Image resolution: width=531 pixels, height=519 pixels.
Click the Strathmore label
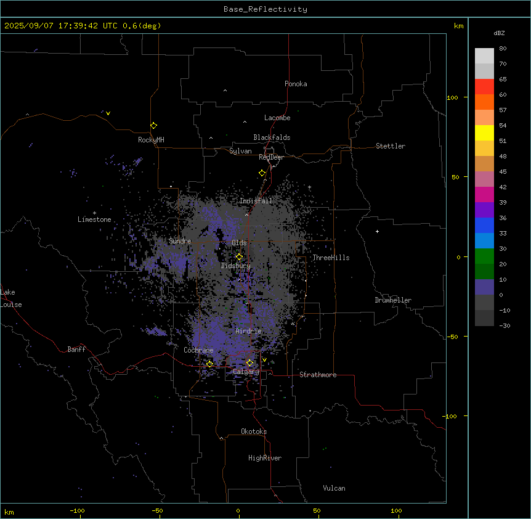coord(318,375)
